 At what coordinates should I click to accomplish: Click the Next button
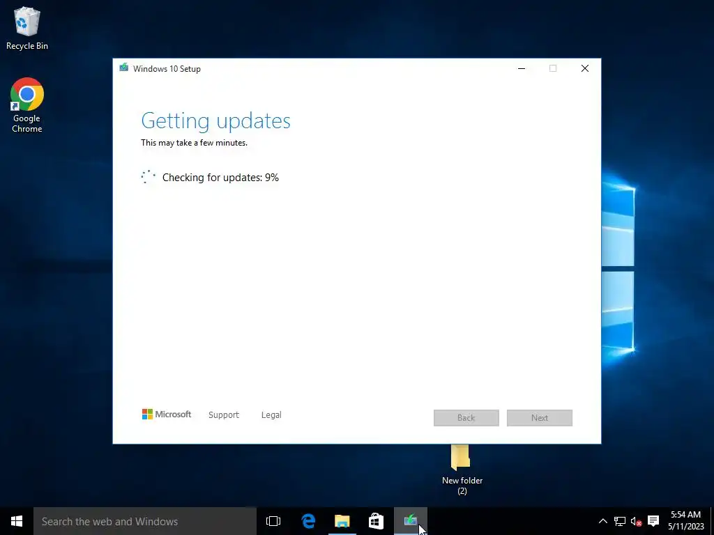click(x=540, y=418)
